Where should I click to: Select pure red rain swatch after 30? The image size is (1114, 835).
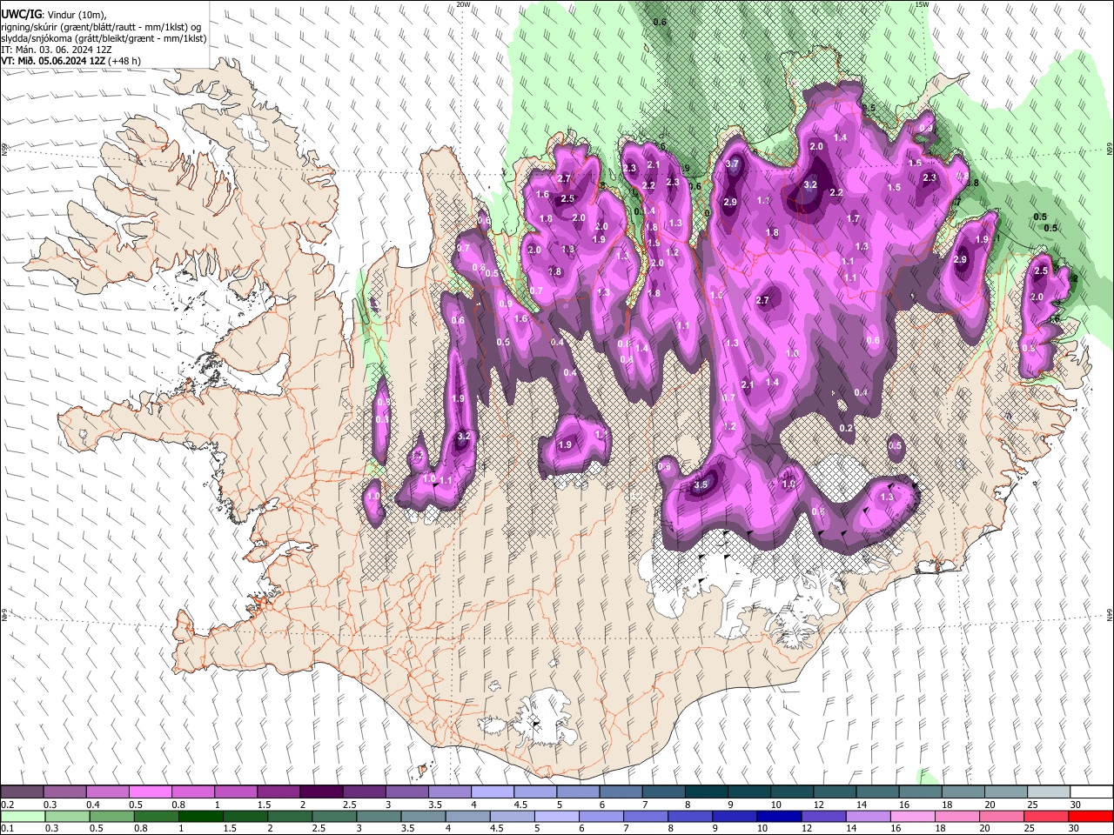point(1091,817)
